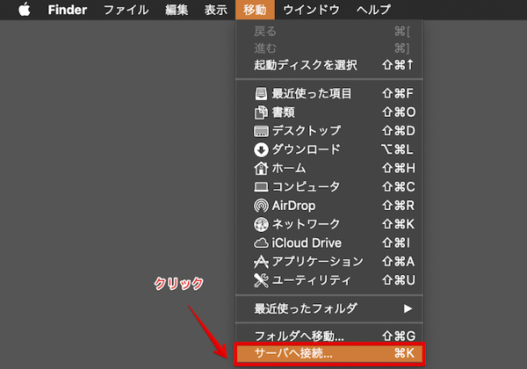The image size is (527, 369).
Task: Select アプリケーション text label
Action: pyautogui.click(x=318, y=262)
